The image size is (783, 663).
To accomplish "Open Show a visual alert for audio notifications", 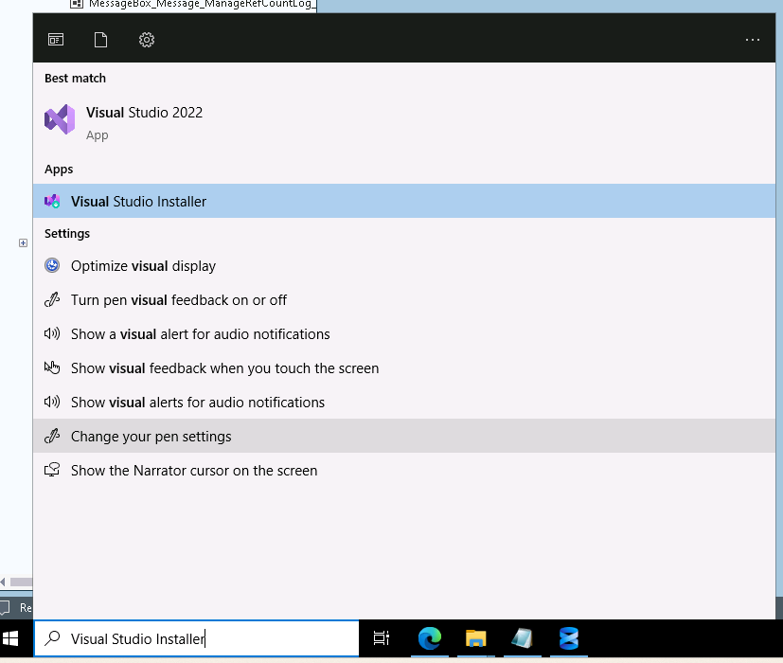I will [x=404, y=333].
